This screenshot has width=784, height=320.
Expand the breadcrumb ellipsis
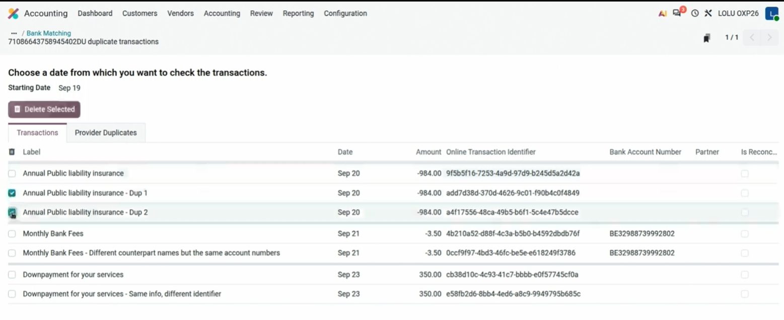coord(14,33)
